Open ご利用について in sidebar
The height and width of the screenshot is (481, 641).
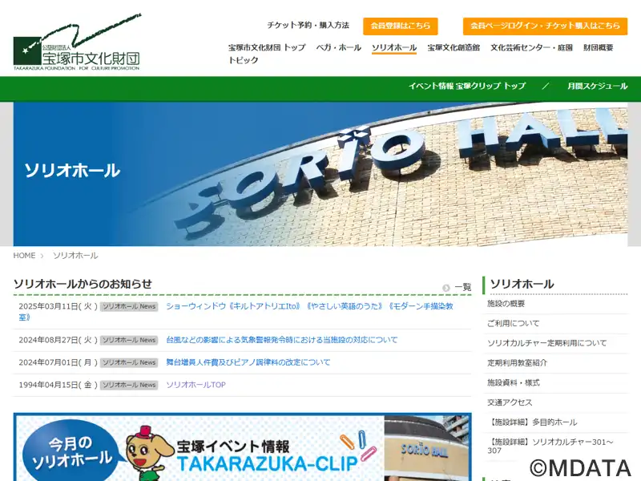pyautogui.click(x=513, y=323)
